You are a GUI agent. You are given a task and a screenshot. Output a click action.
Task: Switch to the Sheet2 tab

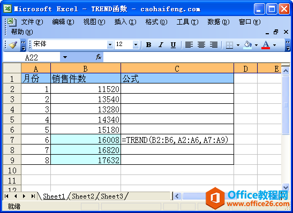83,196
